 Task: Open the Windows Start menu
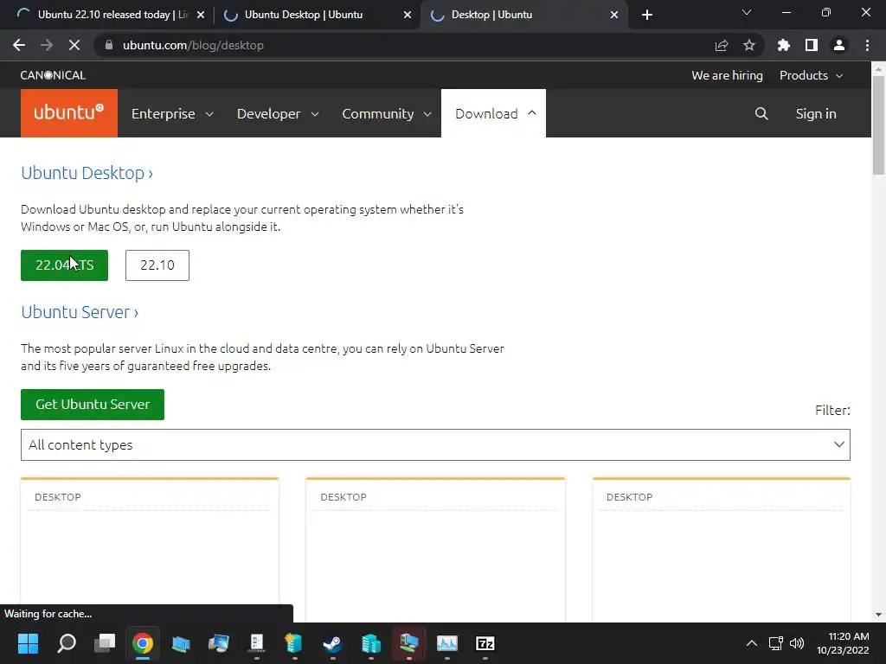coord(28,643)
